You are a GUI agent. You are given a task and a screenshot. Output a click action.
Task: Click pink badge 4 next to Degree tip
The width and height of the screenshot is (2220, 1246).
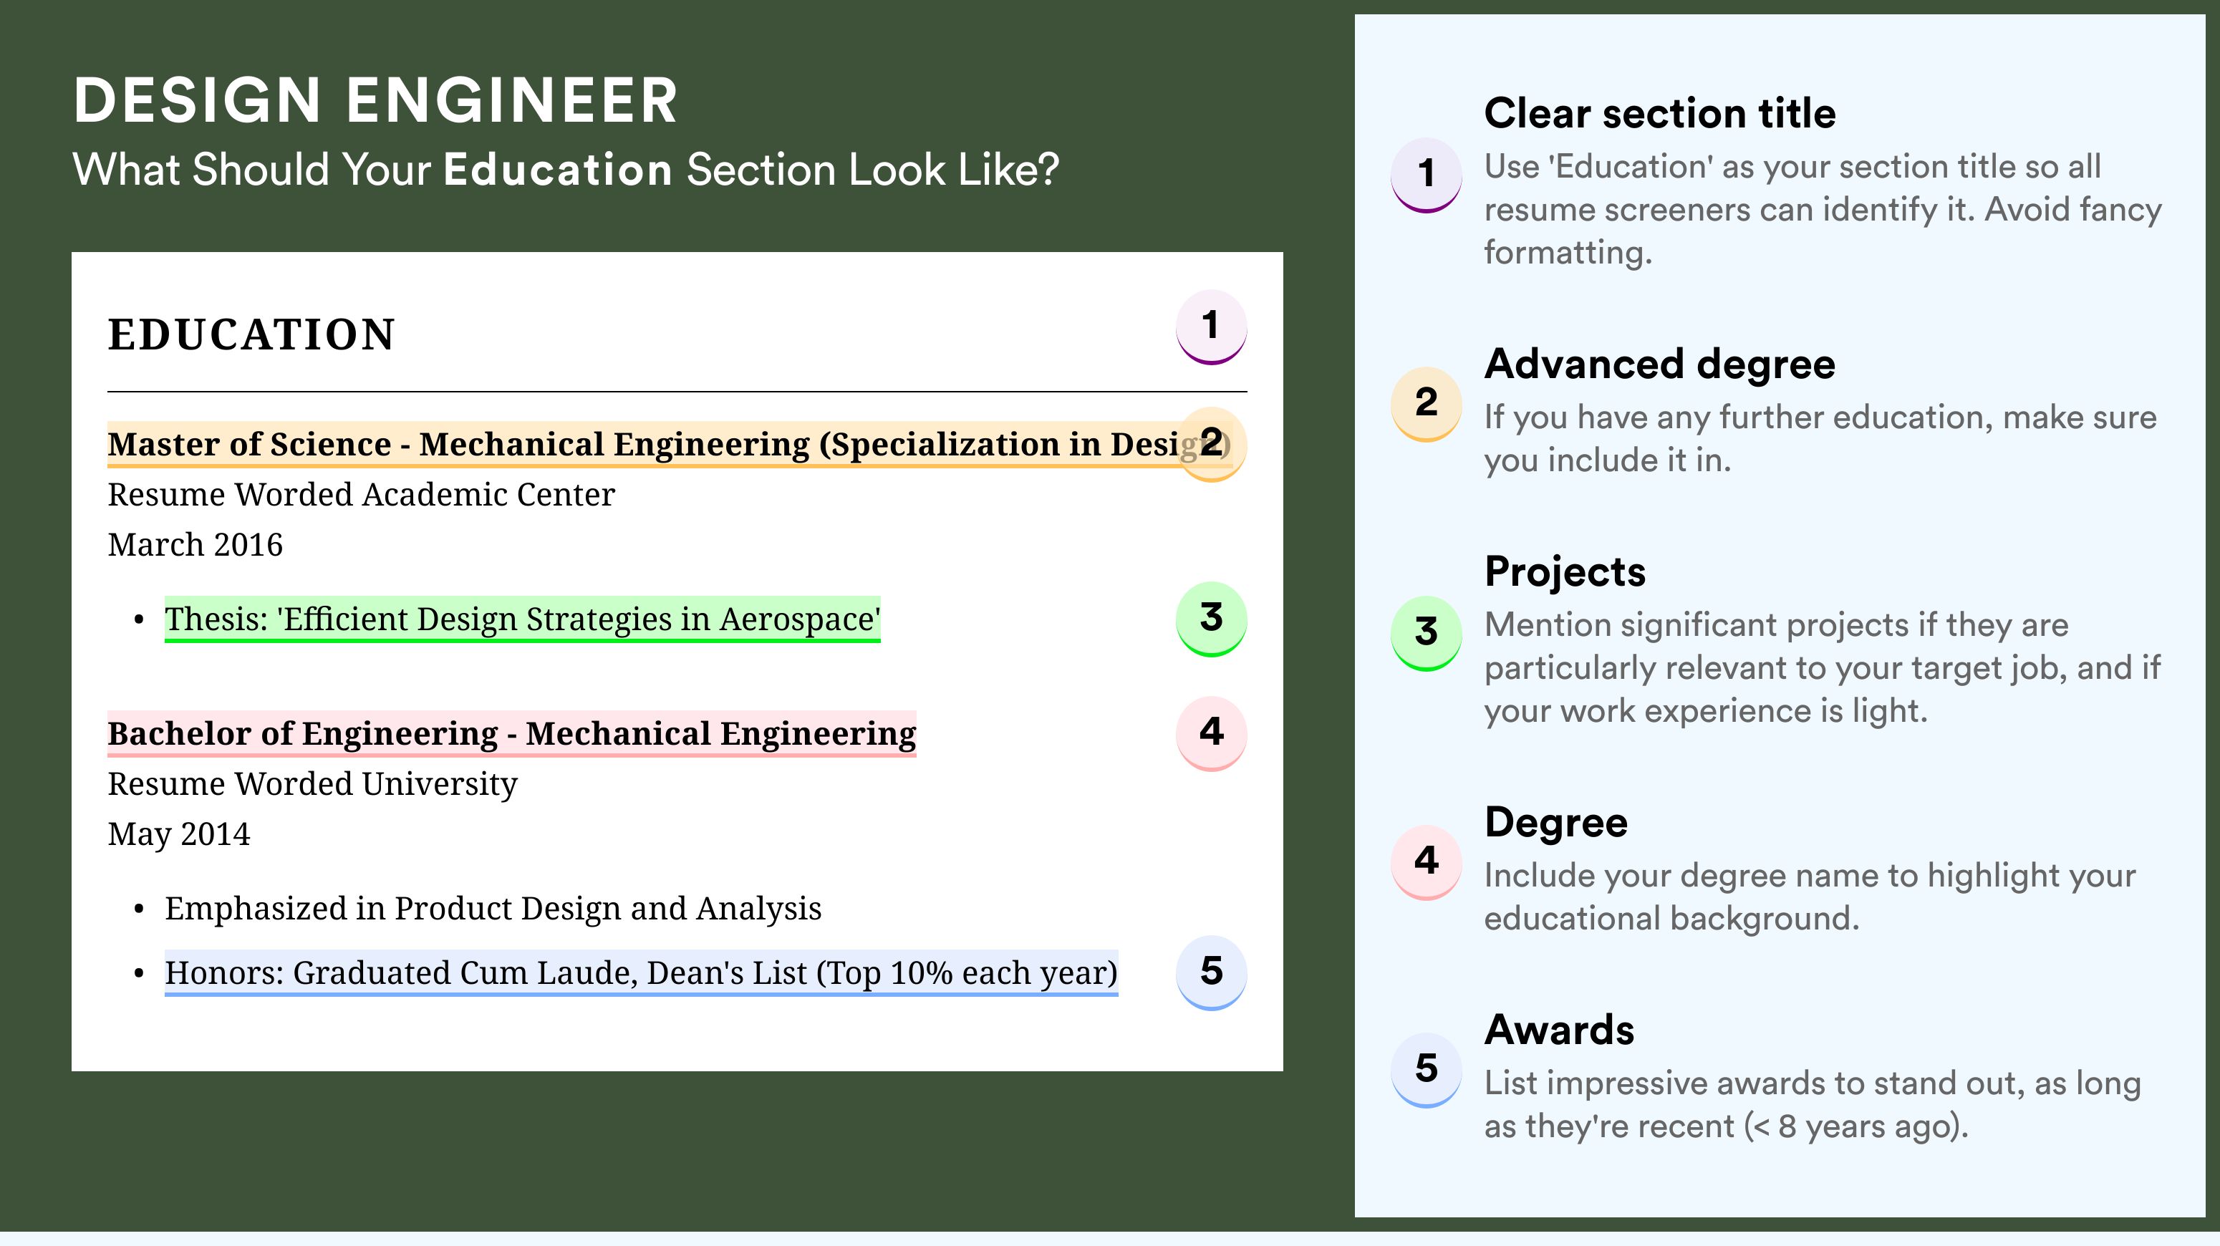click(x=1427, y=861)
